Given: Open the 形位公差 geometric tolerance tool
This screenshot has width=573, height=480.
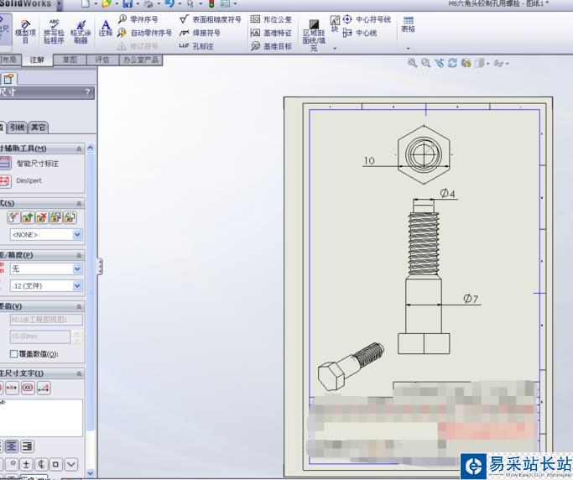Looking at the screenshot, I should tap(271, 19).
